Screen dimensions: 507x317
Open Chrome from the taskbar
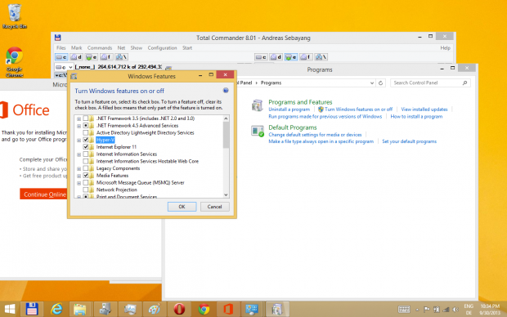click(x=204, y=310)
